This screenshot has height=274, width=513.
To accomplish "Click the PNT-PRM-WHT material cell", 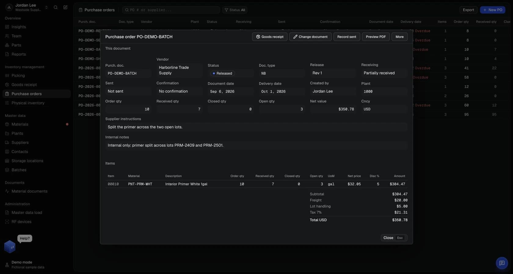I will pos(140,184).
